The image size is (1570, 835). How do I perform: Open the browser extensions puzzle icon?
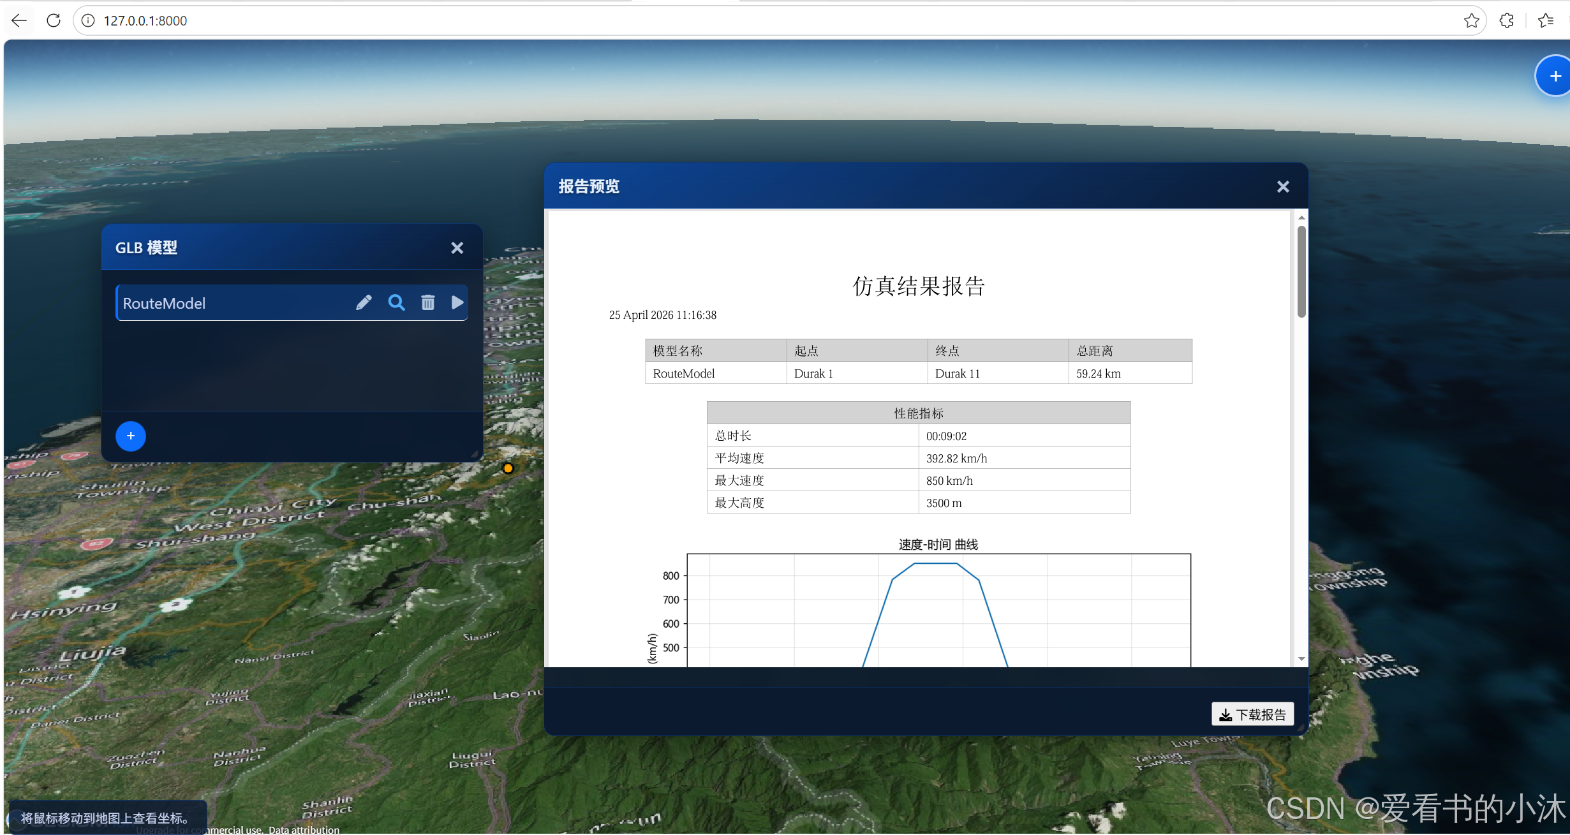[x=1507, y=20]
